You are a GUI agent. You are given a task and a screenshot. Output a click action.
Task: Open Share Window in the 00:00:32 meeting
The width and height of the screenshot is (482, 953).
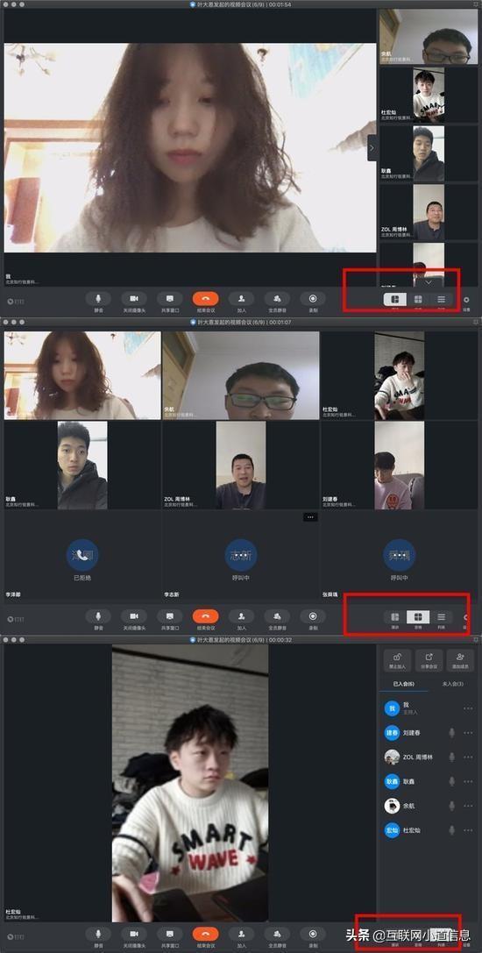[x=170, y=935]
